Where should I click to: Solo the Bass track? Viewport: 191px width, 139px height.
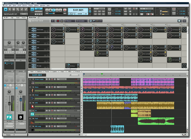point(49,87)
